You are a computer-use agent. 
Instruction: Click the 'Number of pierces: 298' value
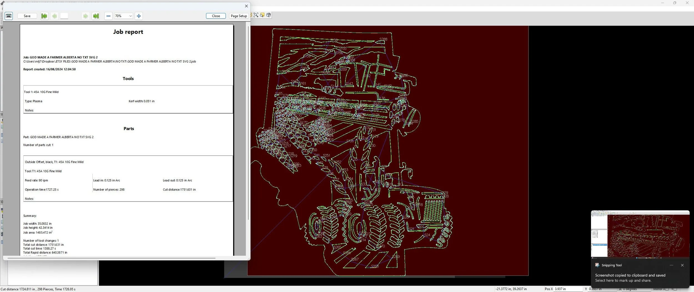109,190
